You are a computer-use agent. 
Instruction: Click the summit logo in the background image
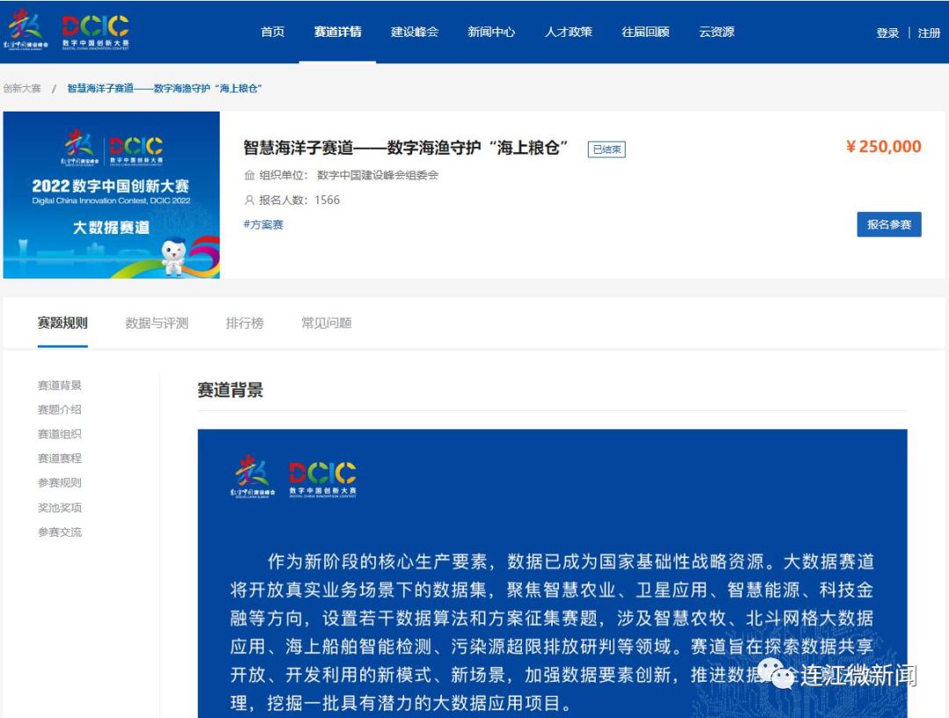[252, 477]
